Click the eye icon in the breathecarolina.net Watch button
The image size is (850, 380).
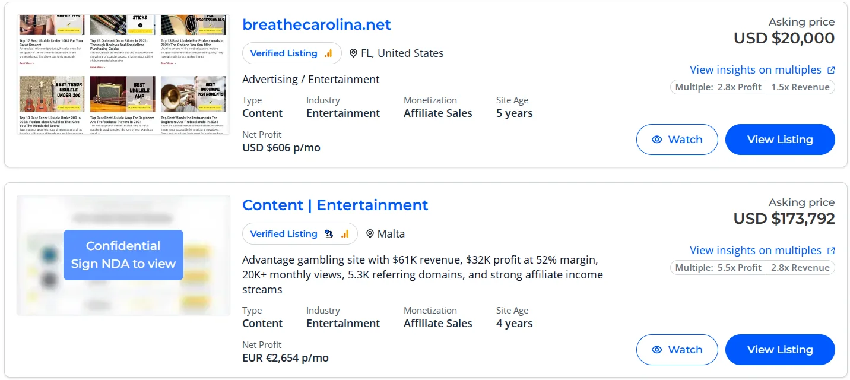coord(656,140)
